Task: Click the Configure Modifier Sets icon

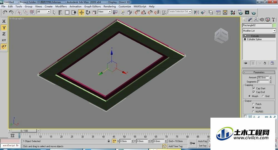Action: click(x=272, y=63)
